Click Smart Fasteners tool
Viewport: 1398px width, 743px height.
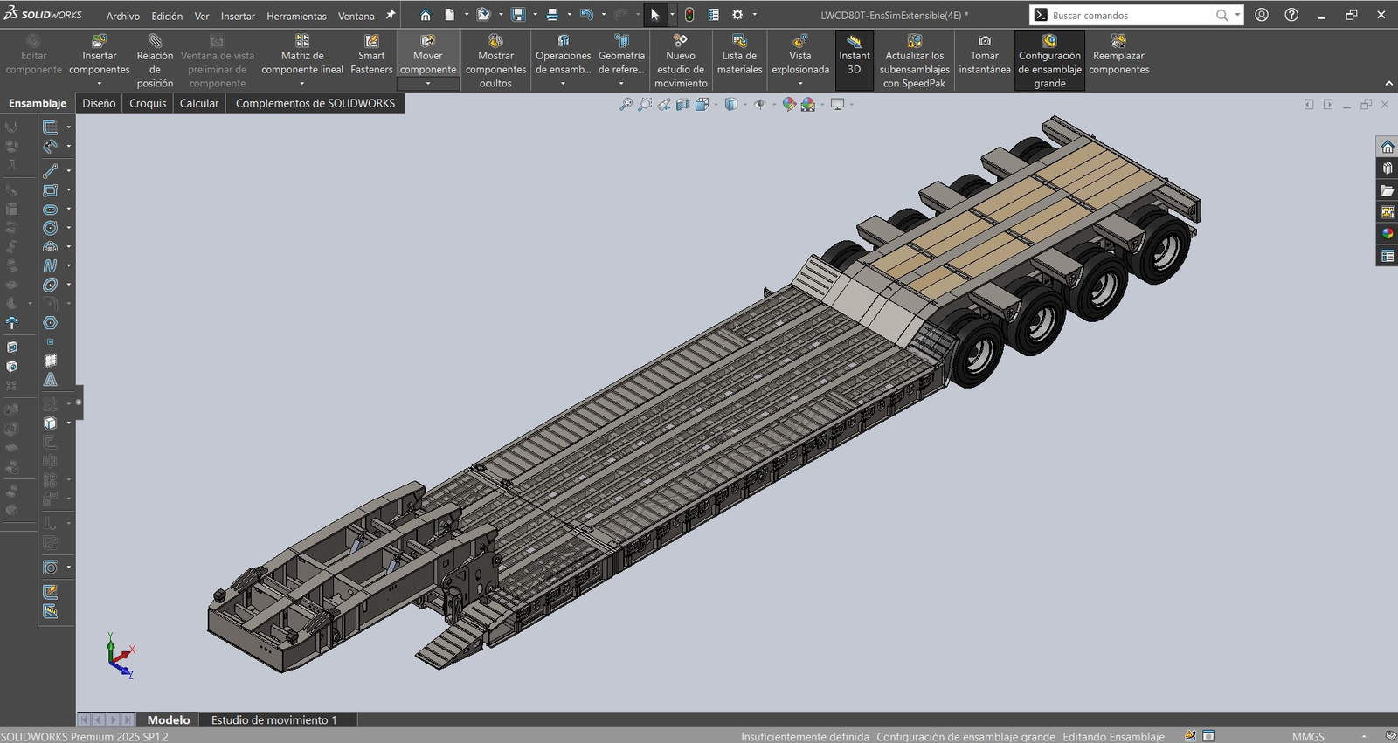371,55
